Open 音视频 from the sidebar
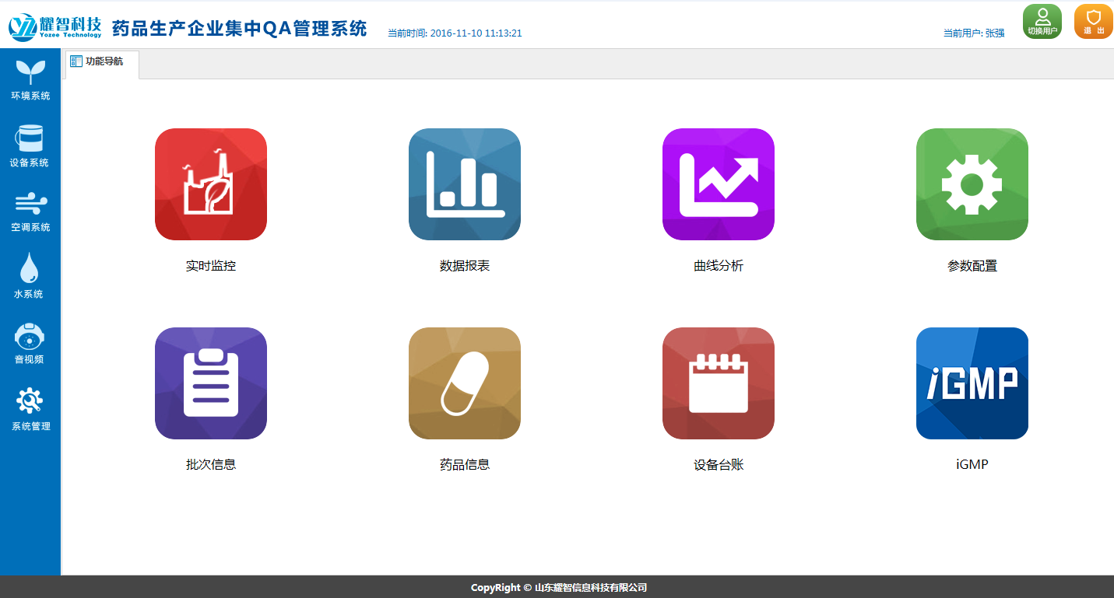 (30, 344)
